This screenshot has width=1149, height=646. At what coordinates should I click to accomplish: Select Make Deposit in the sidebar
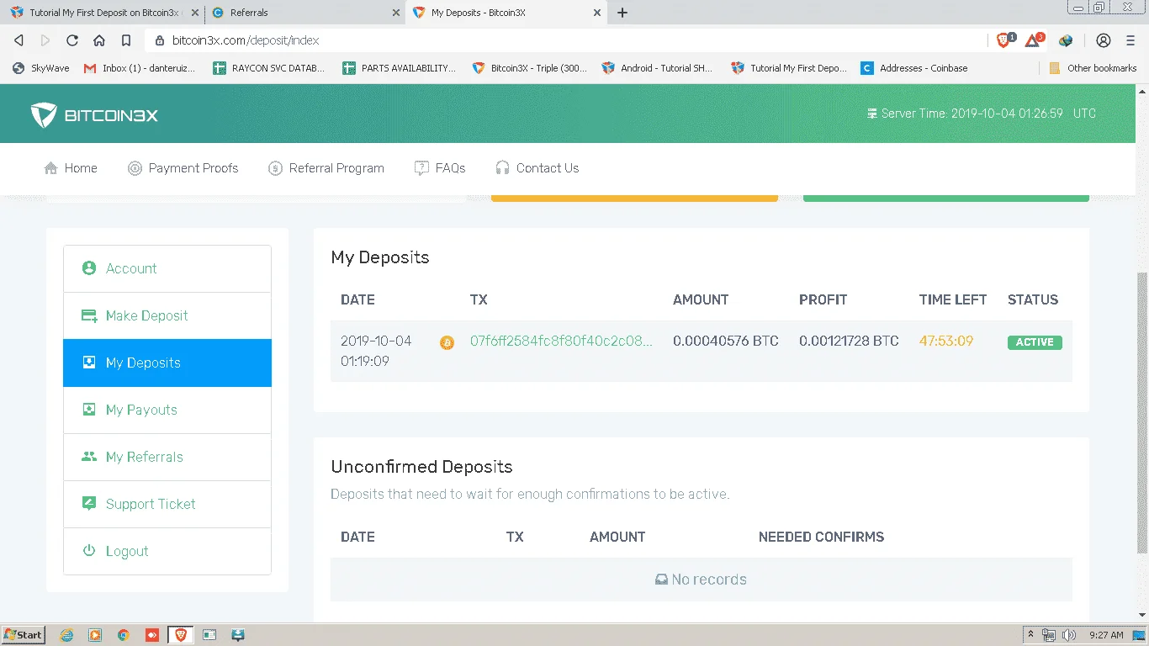click(x=167, y=316)
